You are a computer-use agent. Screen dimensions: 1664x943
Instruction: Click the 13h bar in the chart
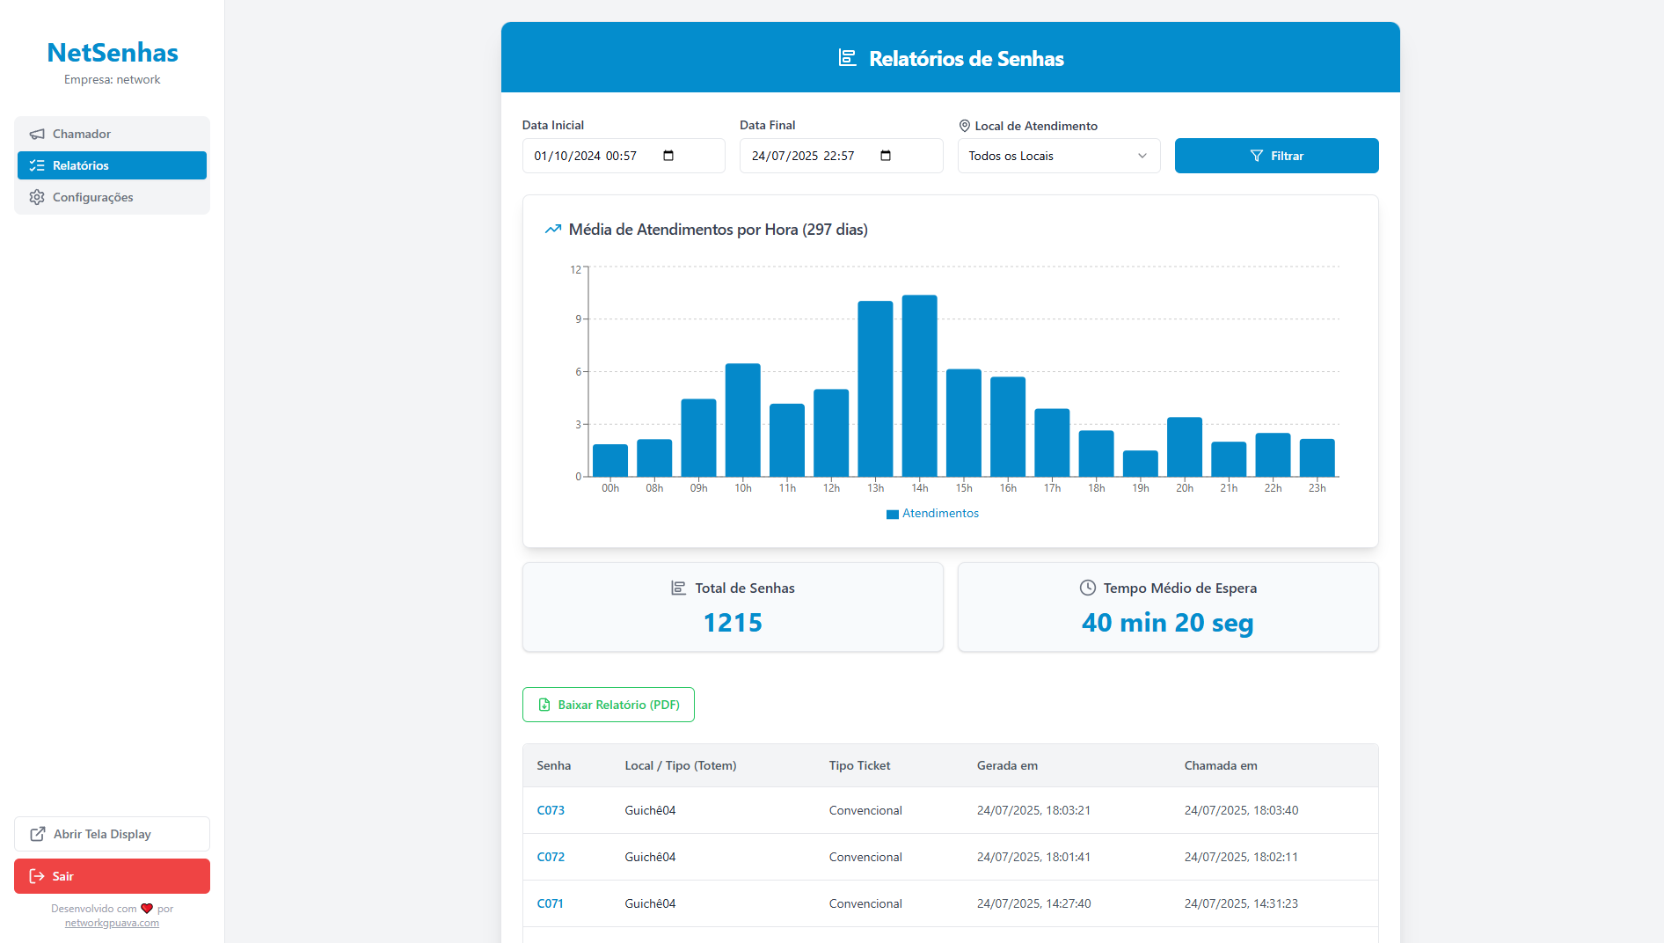point(875,389)
